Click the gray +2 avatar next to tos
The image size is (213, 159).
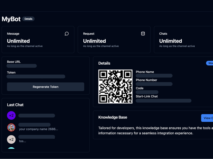[11, 139]
